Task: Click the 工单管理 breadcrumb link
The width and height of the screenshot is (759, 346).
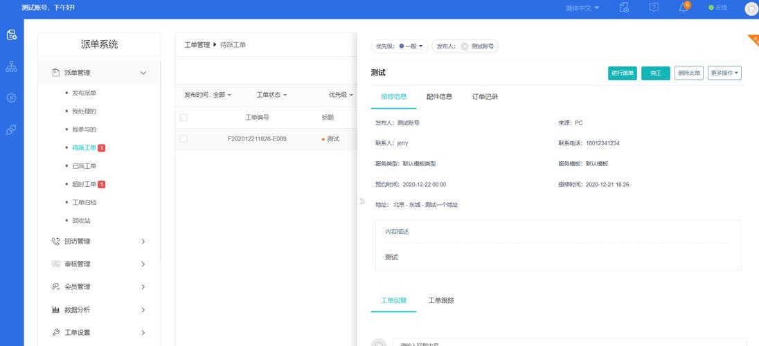Action: [197, 44]
